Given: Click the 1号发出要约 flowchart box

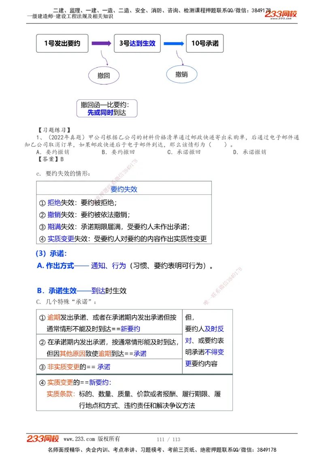Looking at the screenshot, I should 62,43.
